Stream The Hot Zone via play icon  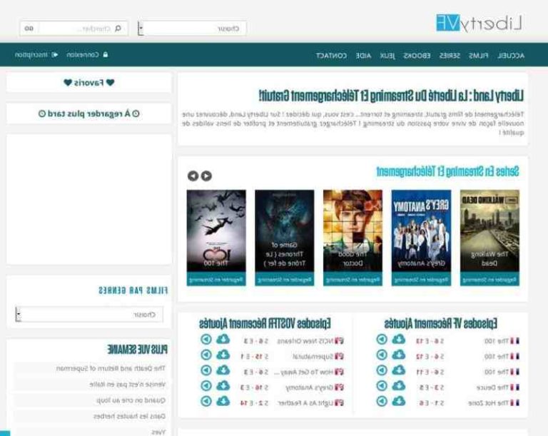(382, 401)
